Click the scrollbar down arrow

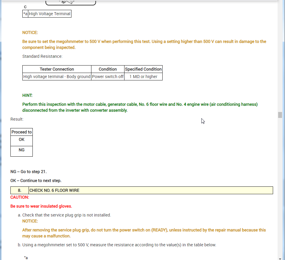point(280,259)
